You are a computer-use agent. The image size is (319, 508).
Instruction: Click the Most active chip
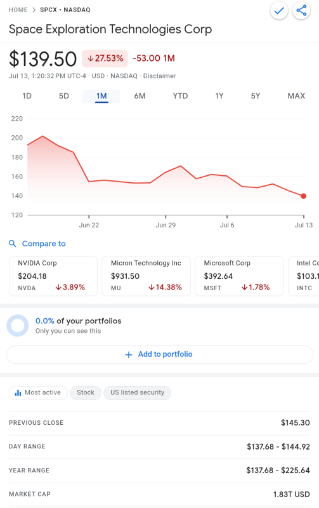[x=38, y=392]
